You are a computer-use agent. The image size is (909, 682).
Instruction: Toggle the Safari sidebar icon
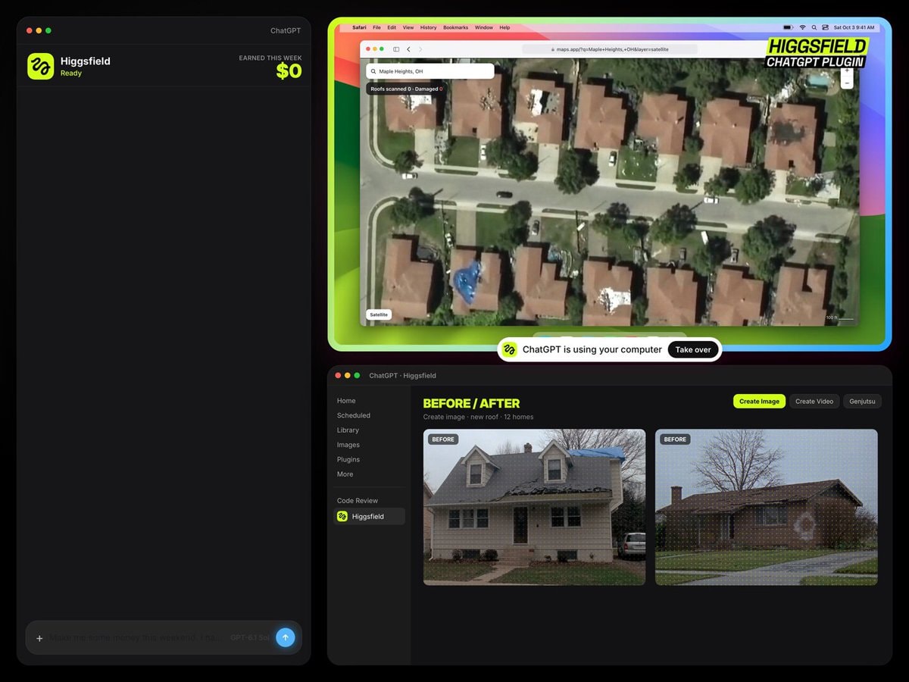coord(396,49)
